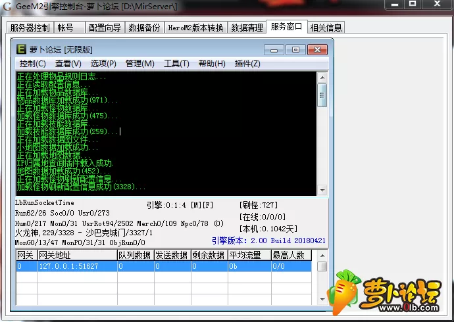Click the gateway table scroll up arrow

pyautogui.click(x=322, y=256)
